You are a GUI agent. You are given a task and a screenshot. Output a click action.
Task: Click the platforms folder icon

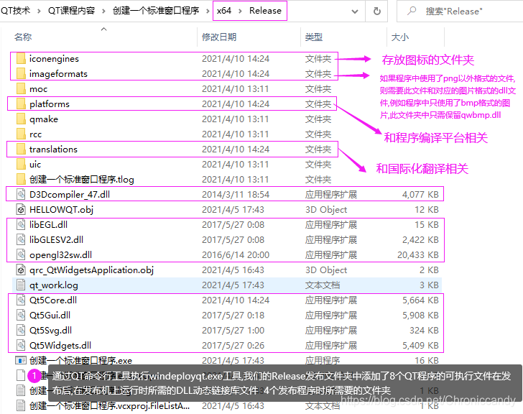point(21,104)
